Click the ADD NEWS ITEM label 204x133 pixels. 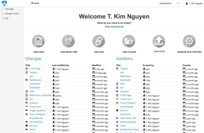click(x=69, y=52)
